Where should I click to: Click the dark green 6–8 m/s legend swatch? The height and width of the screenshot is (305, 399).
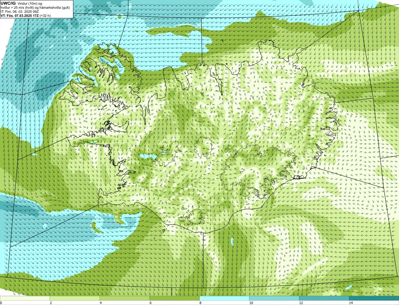point(175,298)
